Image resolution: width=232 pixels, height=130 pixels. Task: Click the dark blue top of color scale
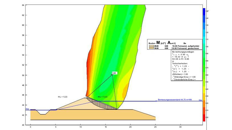tap(204, 11)
